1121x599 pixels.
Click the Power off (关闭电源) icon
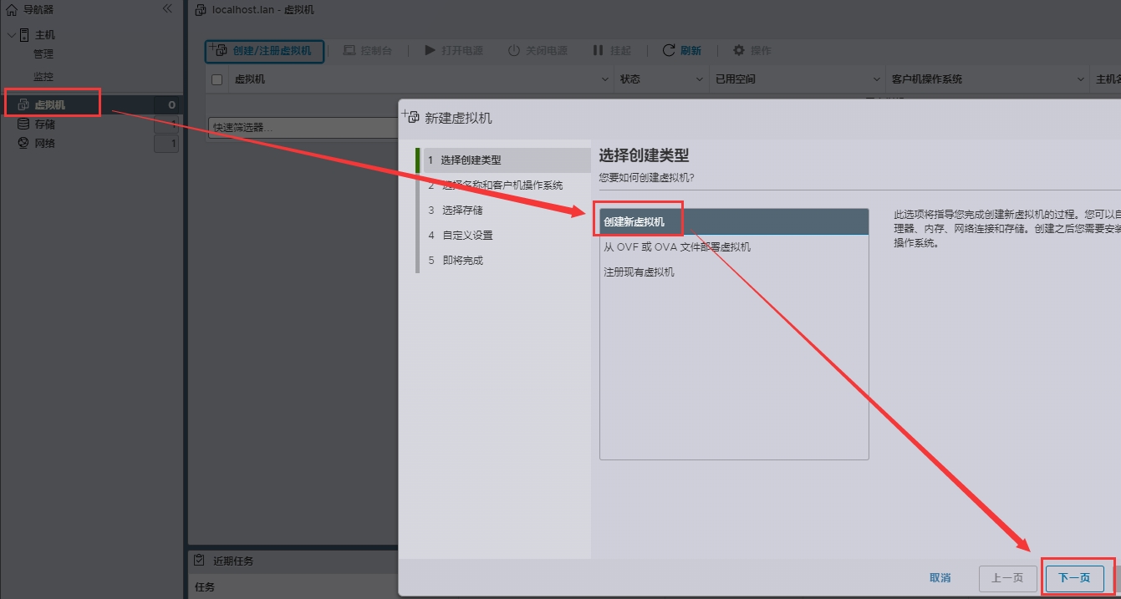[514, 51]
